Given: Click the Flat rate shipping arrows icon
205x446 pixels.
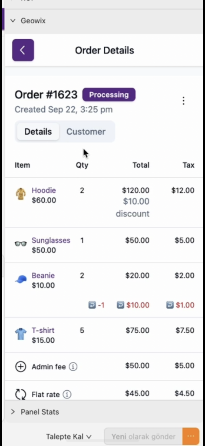Looking at the screenshot, I should click(20, 395).
